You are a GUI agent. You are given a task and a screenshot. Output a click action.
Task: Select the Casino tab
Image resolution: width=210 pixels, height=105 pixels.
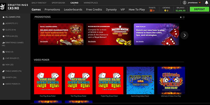pyautogui.click(x=74, y=3)
